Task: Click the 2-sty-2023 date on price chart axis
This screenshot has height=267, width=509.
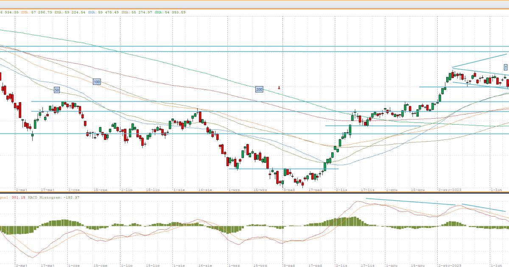Action: pyautogui.click(x=451, y=190)
